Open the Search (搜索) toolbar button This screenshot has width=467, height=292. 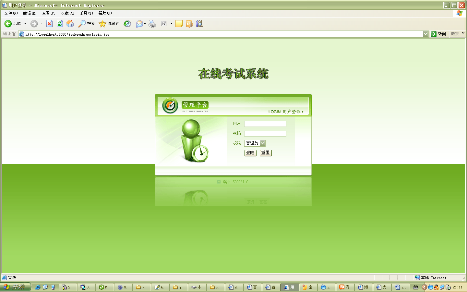[87, 24]
